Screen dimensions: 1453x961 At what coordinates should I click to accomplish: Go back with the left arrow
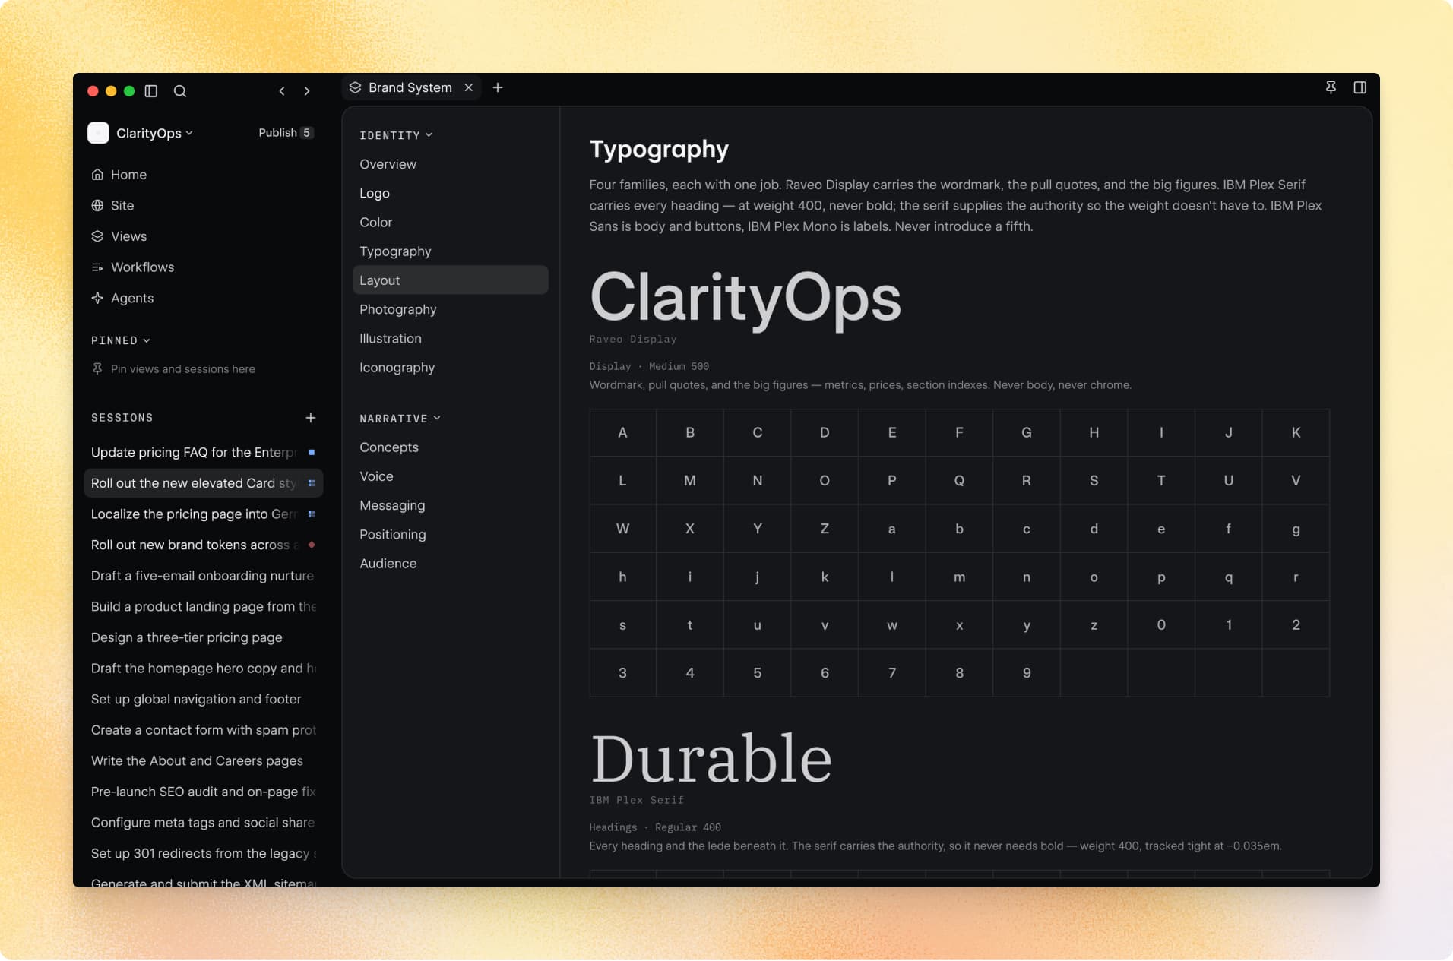click(x=282, y=91)
